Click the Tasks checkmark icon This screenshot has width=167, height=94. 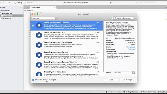(115, 92)
